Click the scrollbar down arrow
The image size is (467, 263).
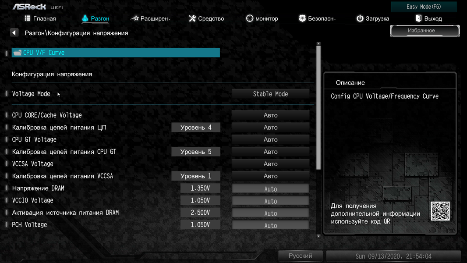[318, 236]
